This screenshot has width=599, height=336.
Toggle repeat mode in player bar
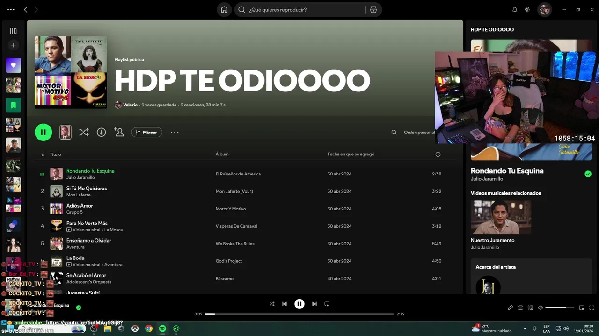(327, 304)
